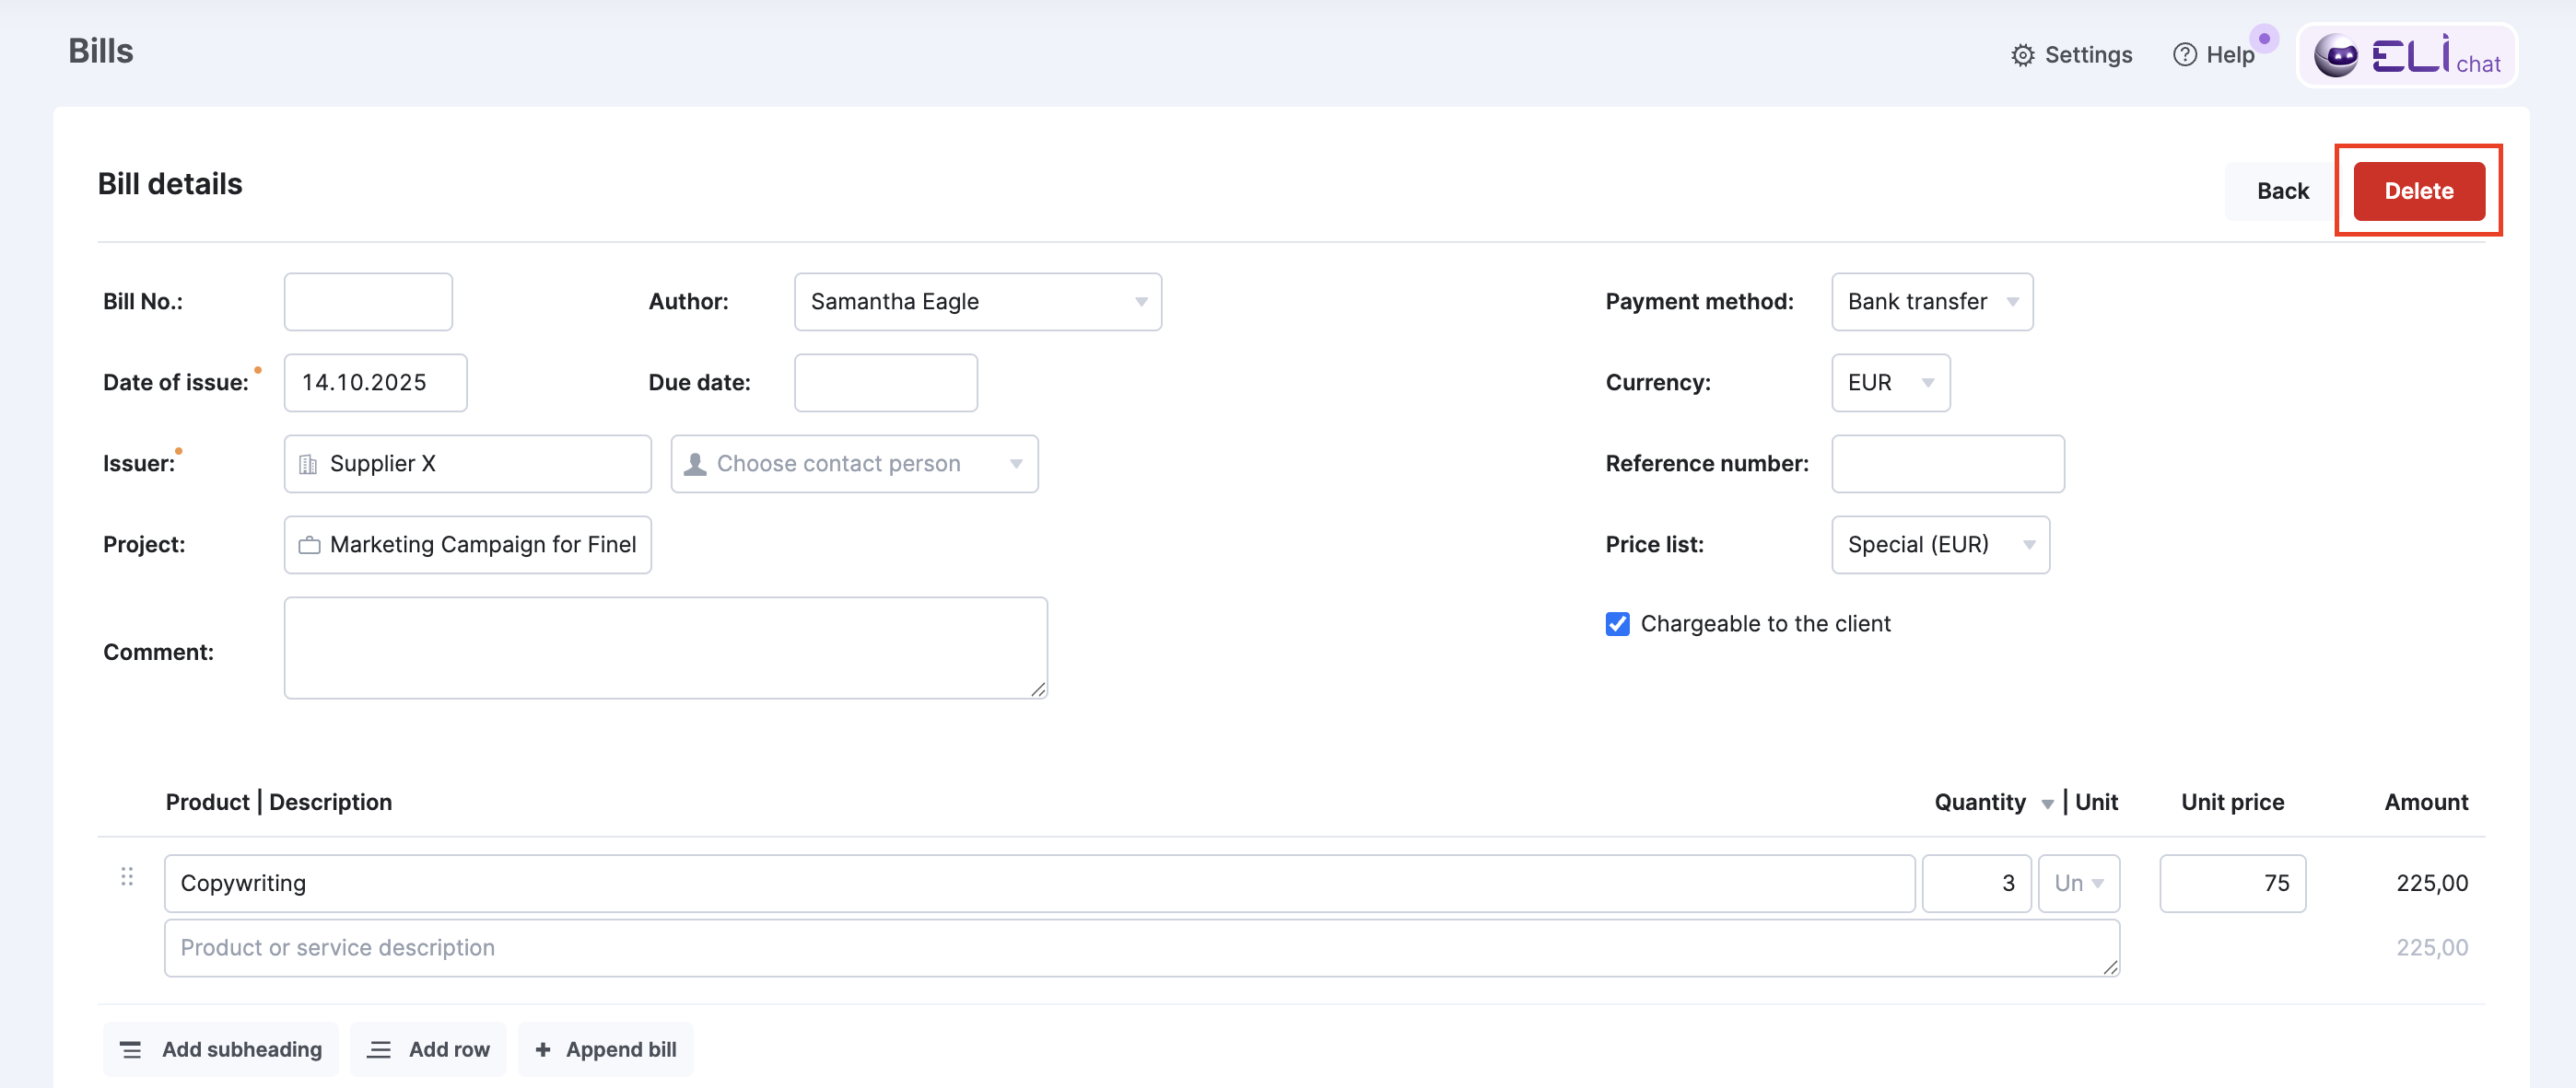Click Append bill button
2576x1088 pixels.
point(605,1049)
